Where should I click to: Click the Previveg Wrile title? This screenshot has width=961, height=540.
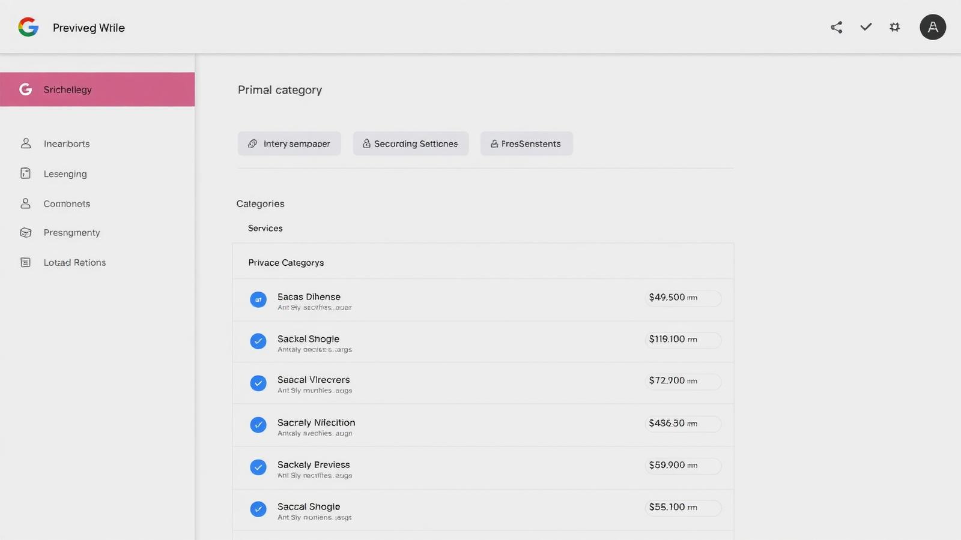[x=89, y=28]
